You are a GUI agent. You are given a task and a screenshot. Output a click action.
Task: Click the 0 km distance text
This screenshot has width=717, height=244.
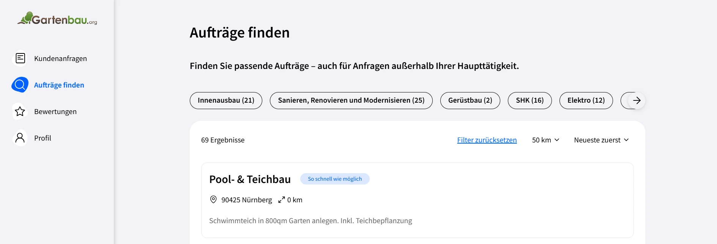(295, 200)
